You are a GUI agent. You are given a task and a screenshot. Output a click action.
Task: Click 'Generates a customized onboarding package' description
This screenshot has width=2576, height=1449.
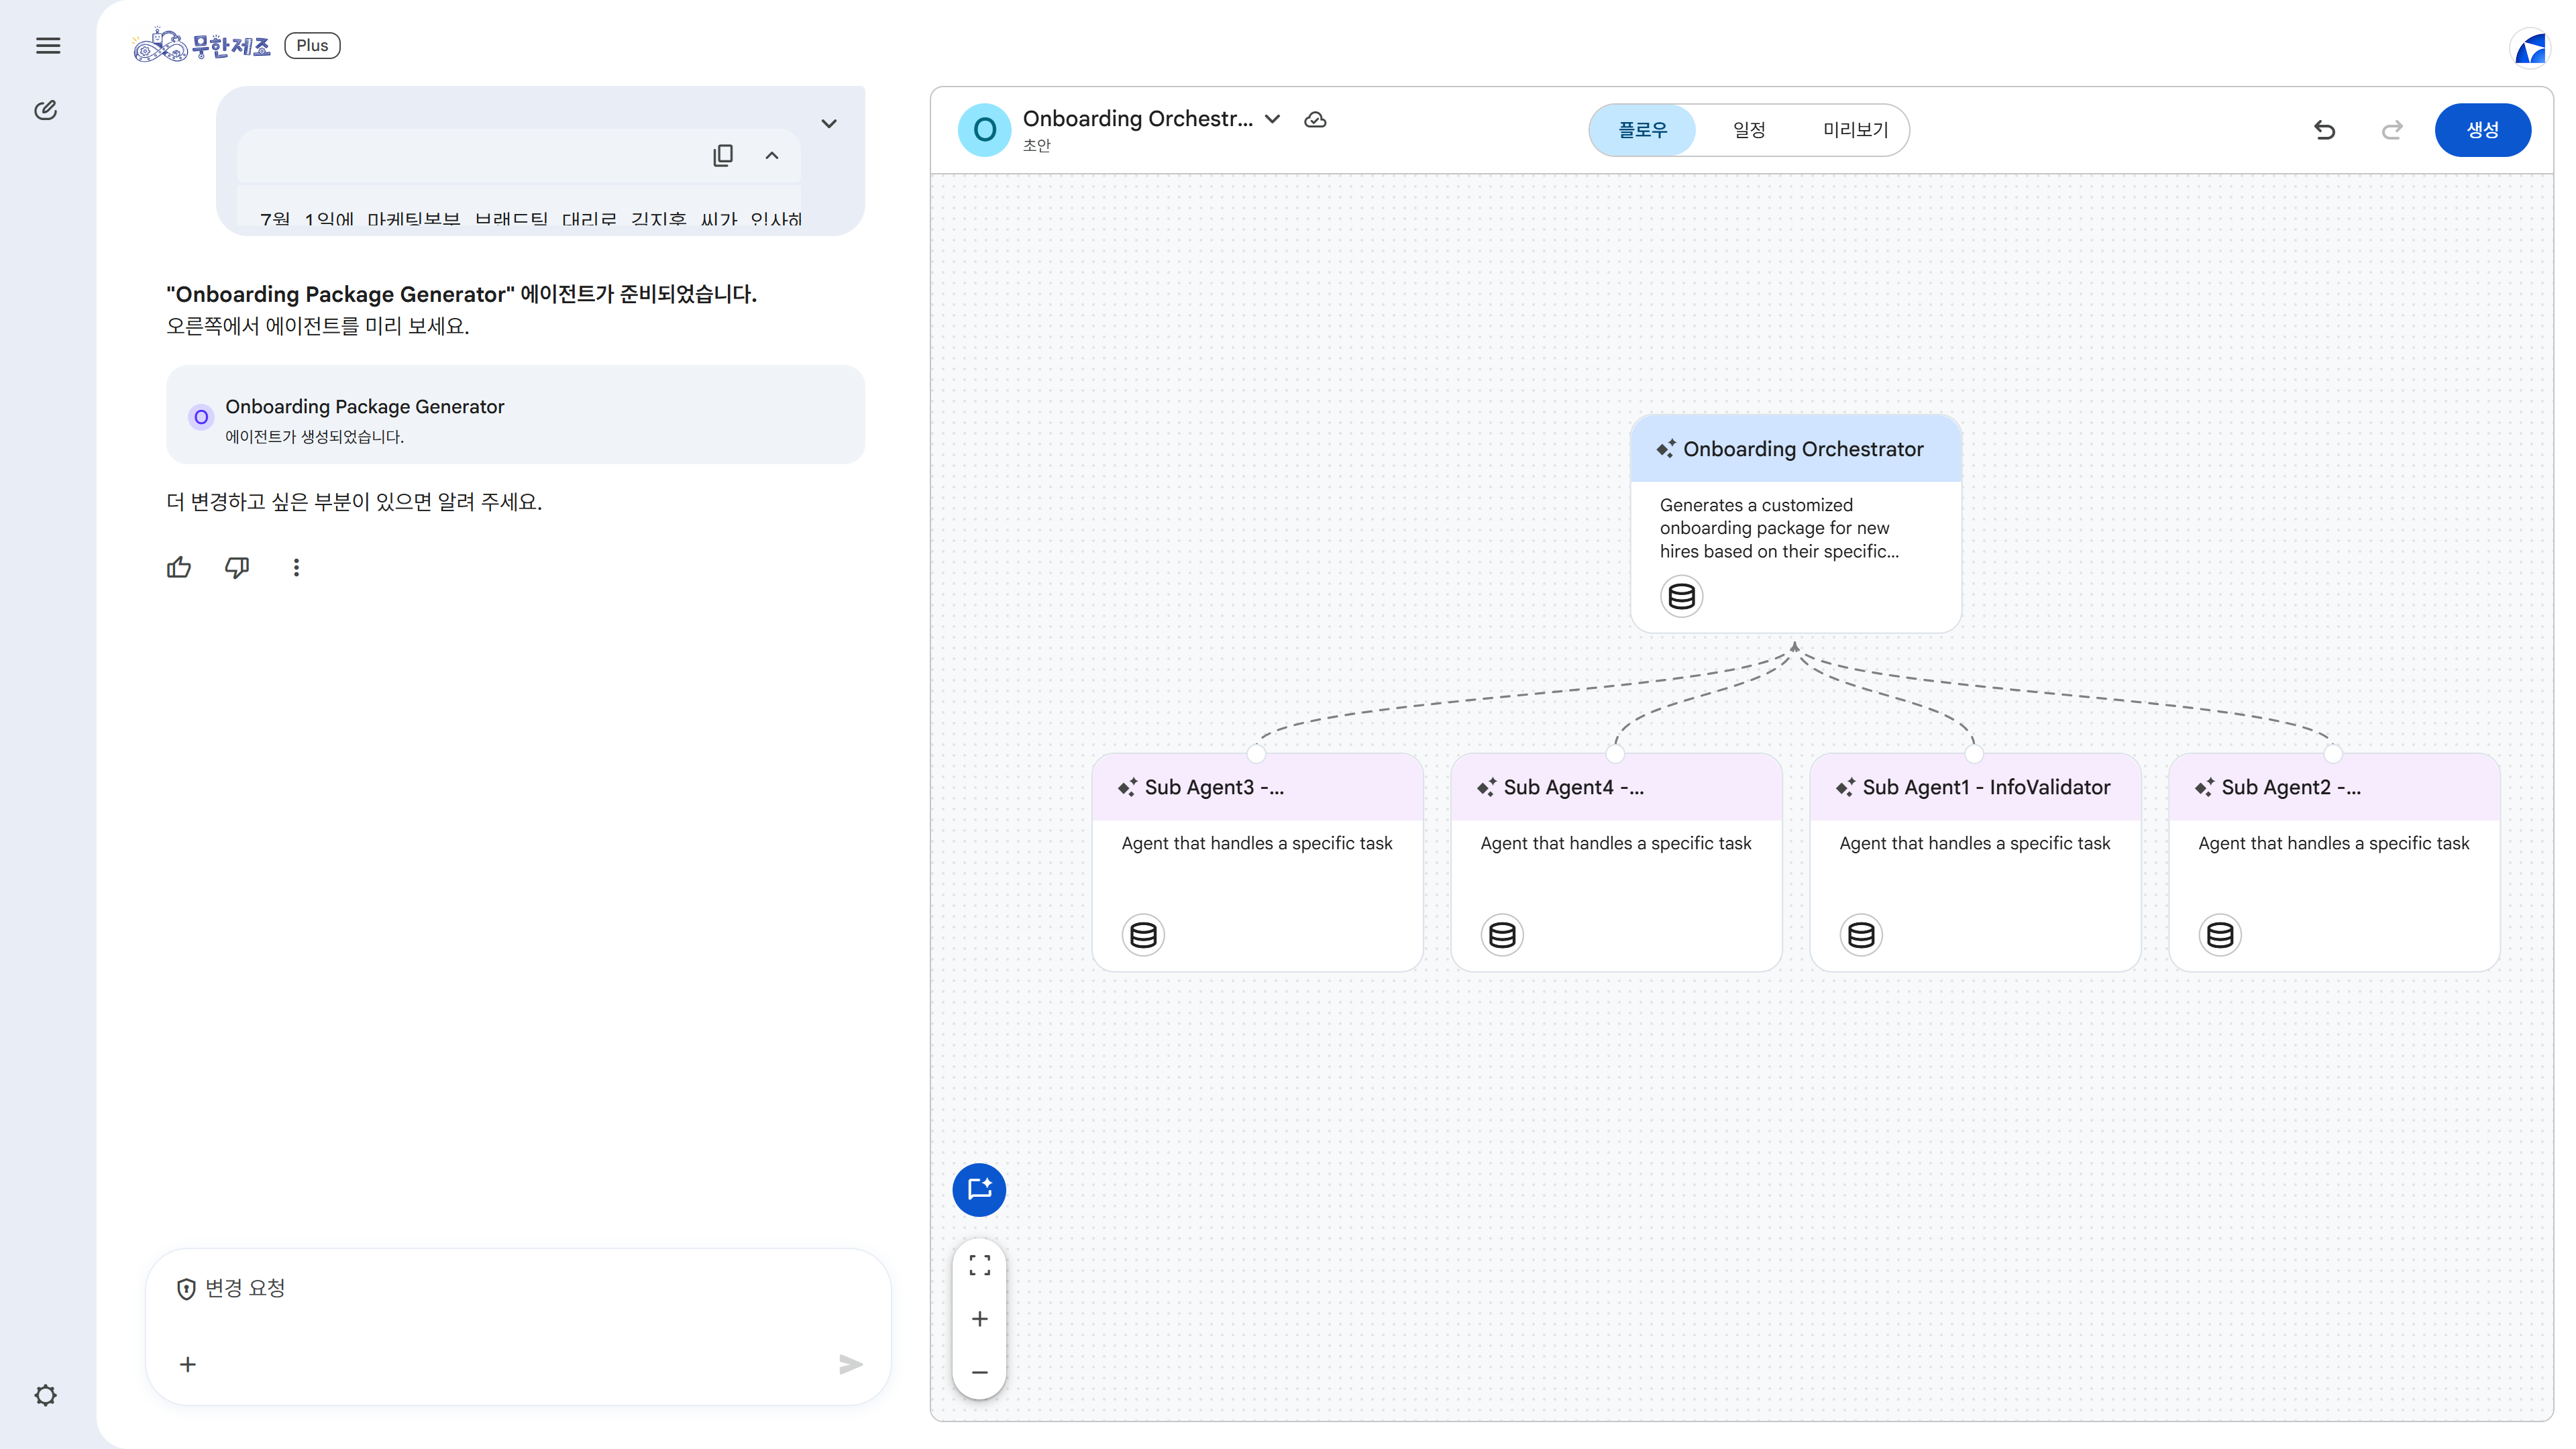pyautogui.click(x=1779, y=528)
